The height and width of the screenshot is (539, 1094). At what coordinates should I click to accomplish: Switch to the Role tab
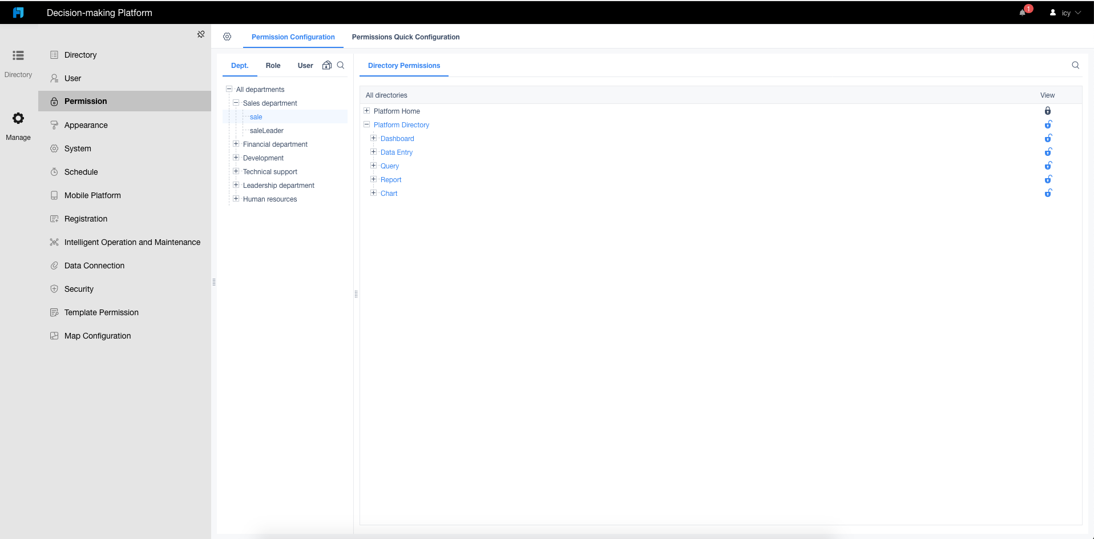[273, 65]
